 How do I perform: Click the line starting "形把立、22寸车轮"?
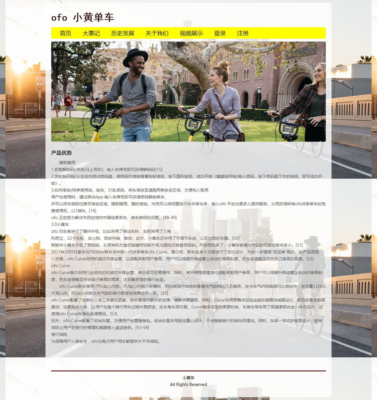[x=145, y=238]
